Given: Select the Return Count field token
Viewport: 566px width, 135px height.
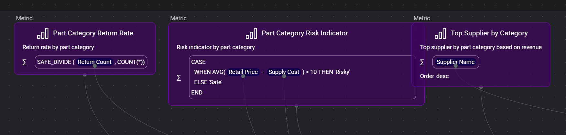Looking at the screenshot, I should [x=94, y=62].
